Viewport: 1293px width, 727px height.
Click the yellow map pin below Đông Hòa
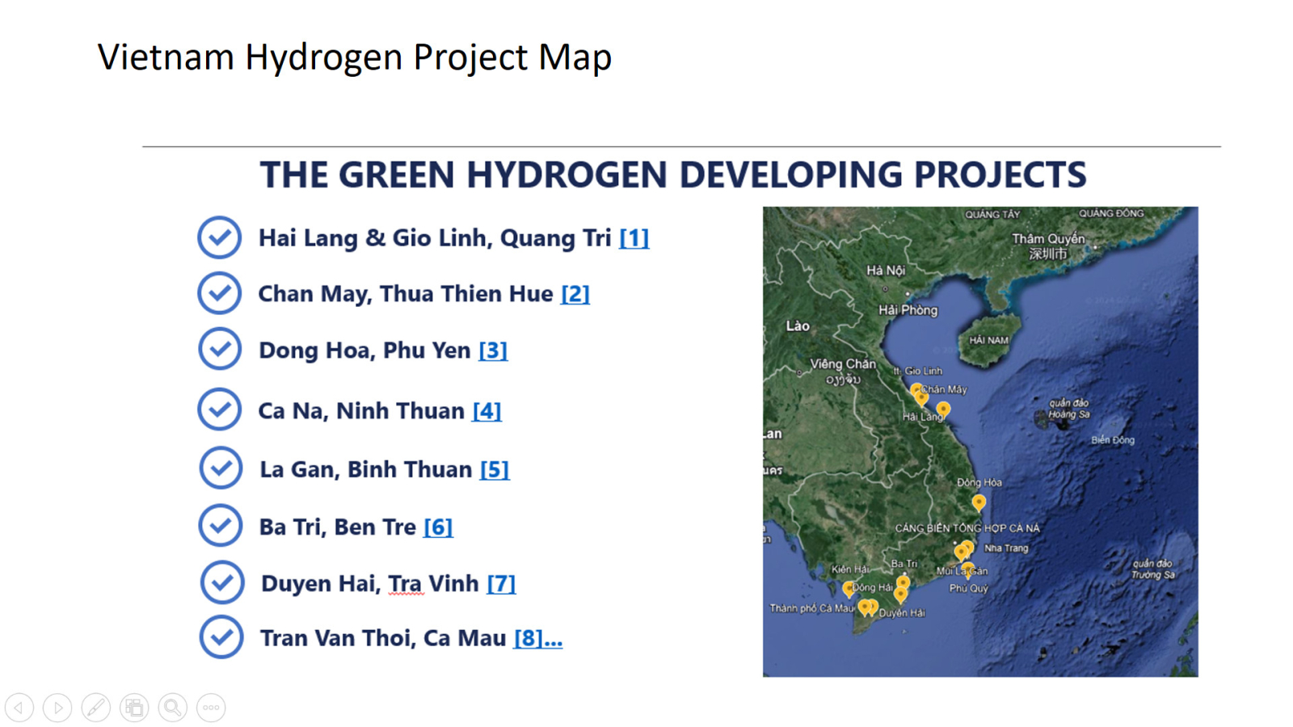tap(979, 503)
